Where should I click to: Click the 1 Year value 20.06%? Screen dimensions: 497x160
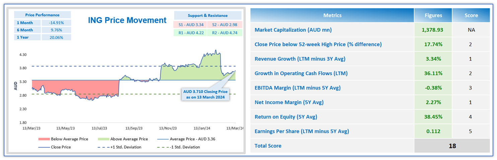point(56,37)
